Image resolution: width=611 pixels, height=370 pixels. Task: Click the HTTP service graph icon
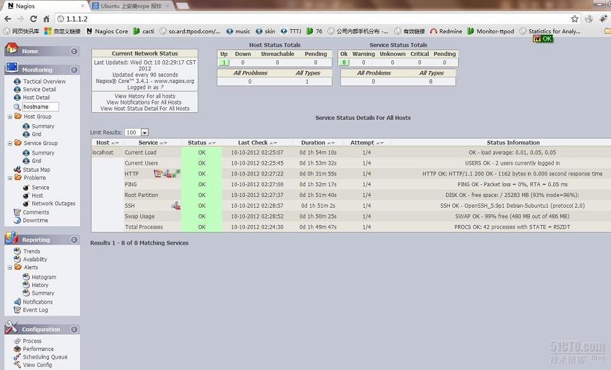pos(176,173)
